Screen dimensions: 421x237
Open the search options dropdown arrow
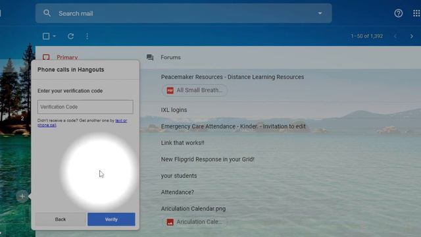tap(320, 13)
